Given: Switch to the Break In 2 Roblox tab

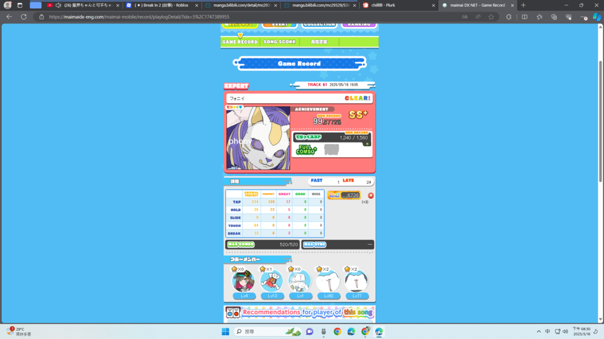Looking at the screenshot, I should [x=162, y=5].
